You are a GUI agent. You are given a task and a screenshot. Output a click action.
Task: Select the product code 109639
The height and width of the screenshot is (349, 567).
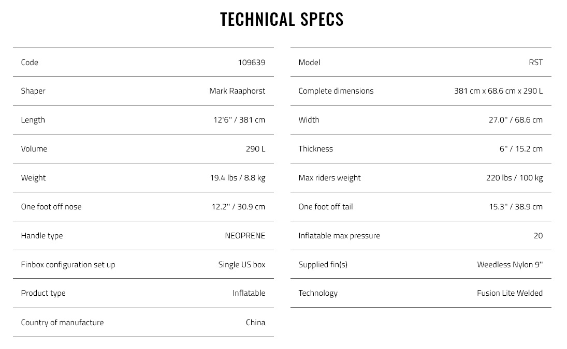pos(251,63)
